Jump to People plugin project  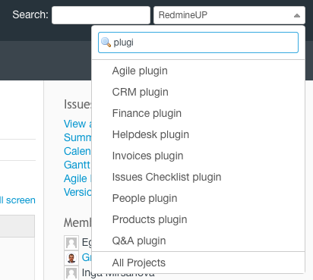tap(198, 198)
